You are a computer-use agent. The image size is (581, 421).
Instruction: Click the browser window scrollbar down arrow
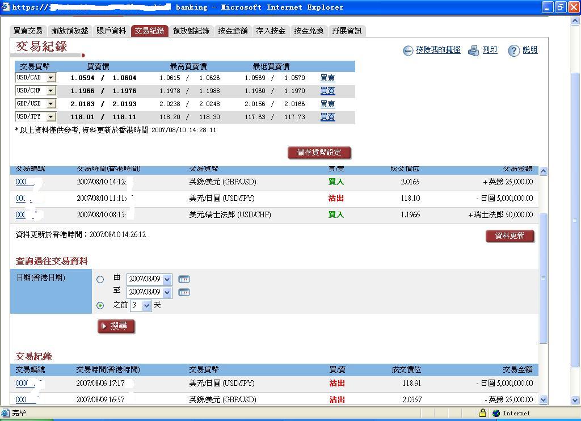coord(575,400)
